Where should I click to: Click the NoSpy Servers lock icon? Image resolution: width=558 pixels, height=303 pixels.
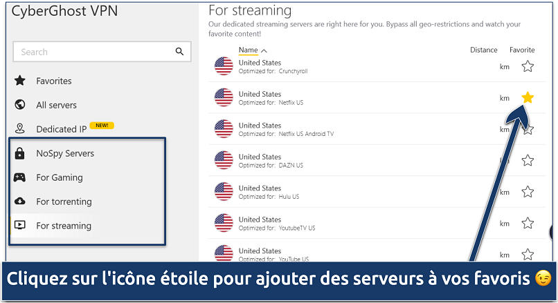coord(19,153)
